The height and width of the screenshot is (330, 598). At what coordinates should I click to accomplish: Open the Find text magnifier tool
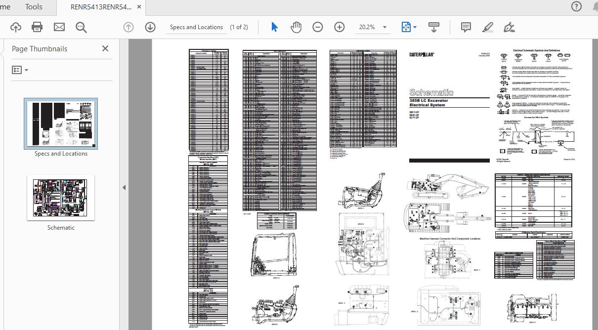[81, 27]
